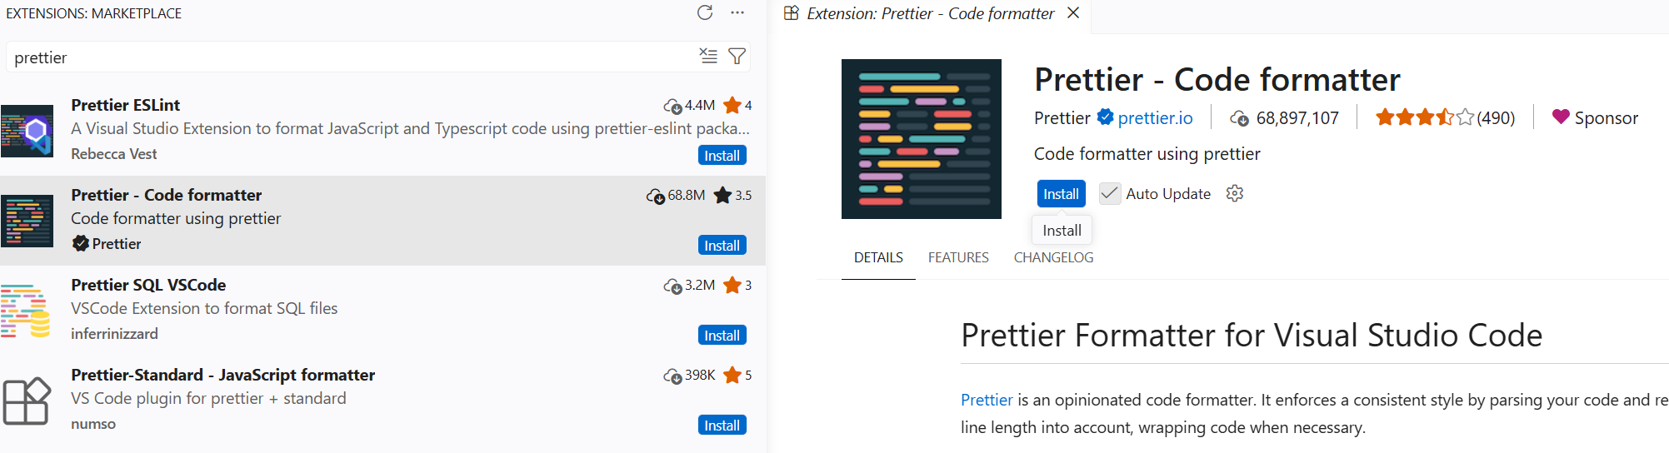This screenshot has height=453, width=1669.
Task: Install the Prettier-Standard JavaScript formatter
Action: point(722,425)
